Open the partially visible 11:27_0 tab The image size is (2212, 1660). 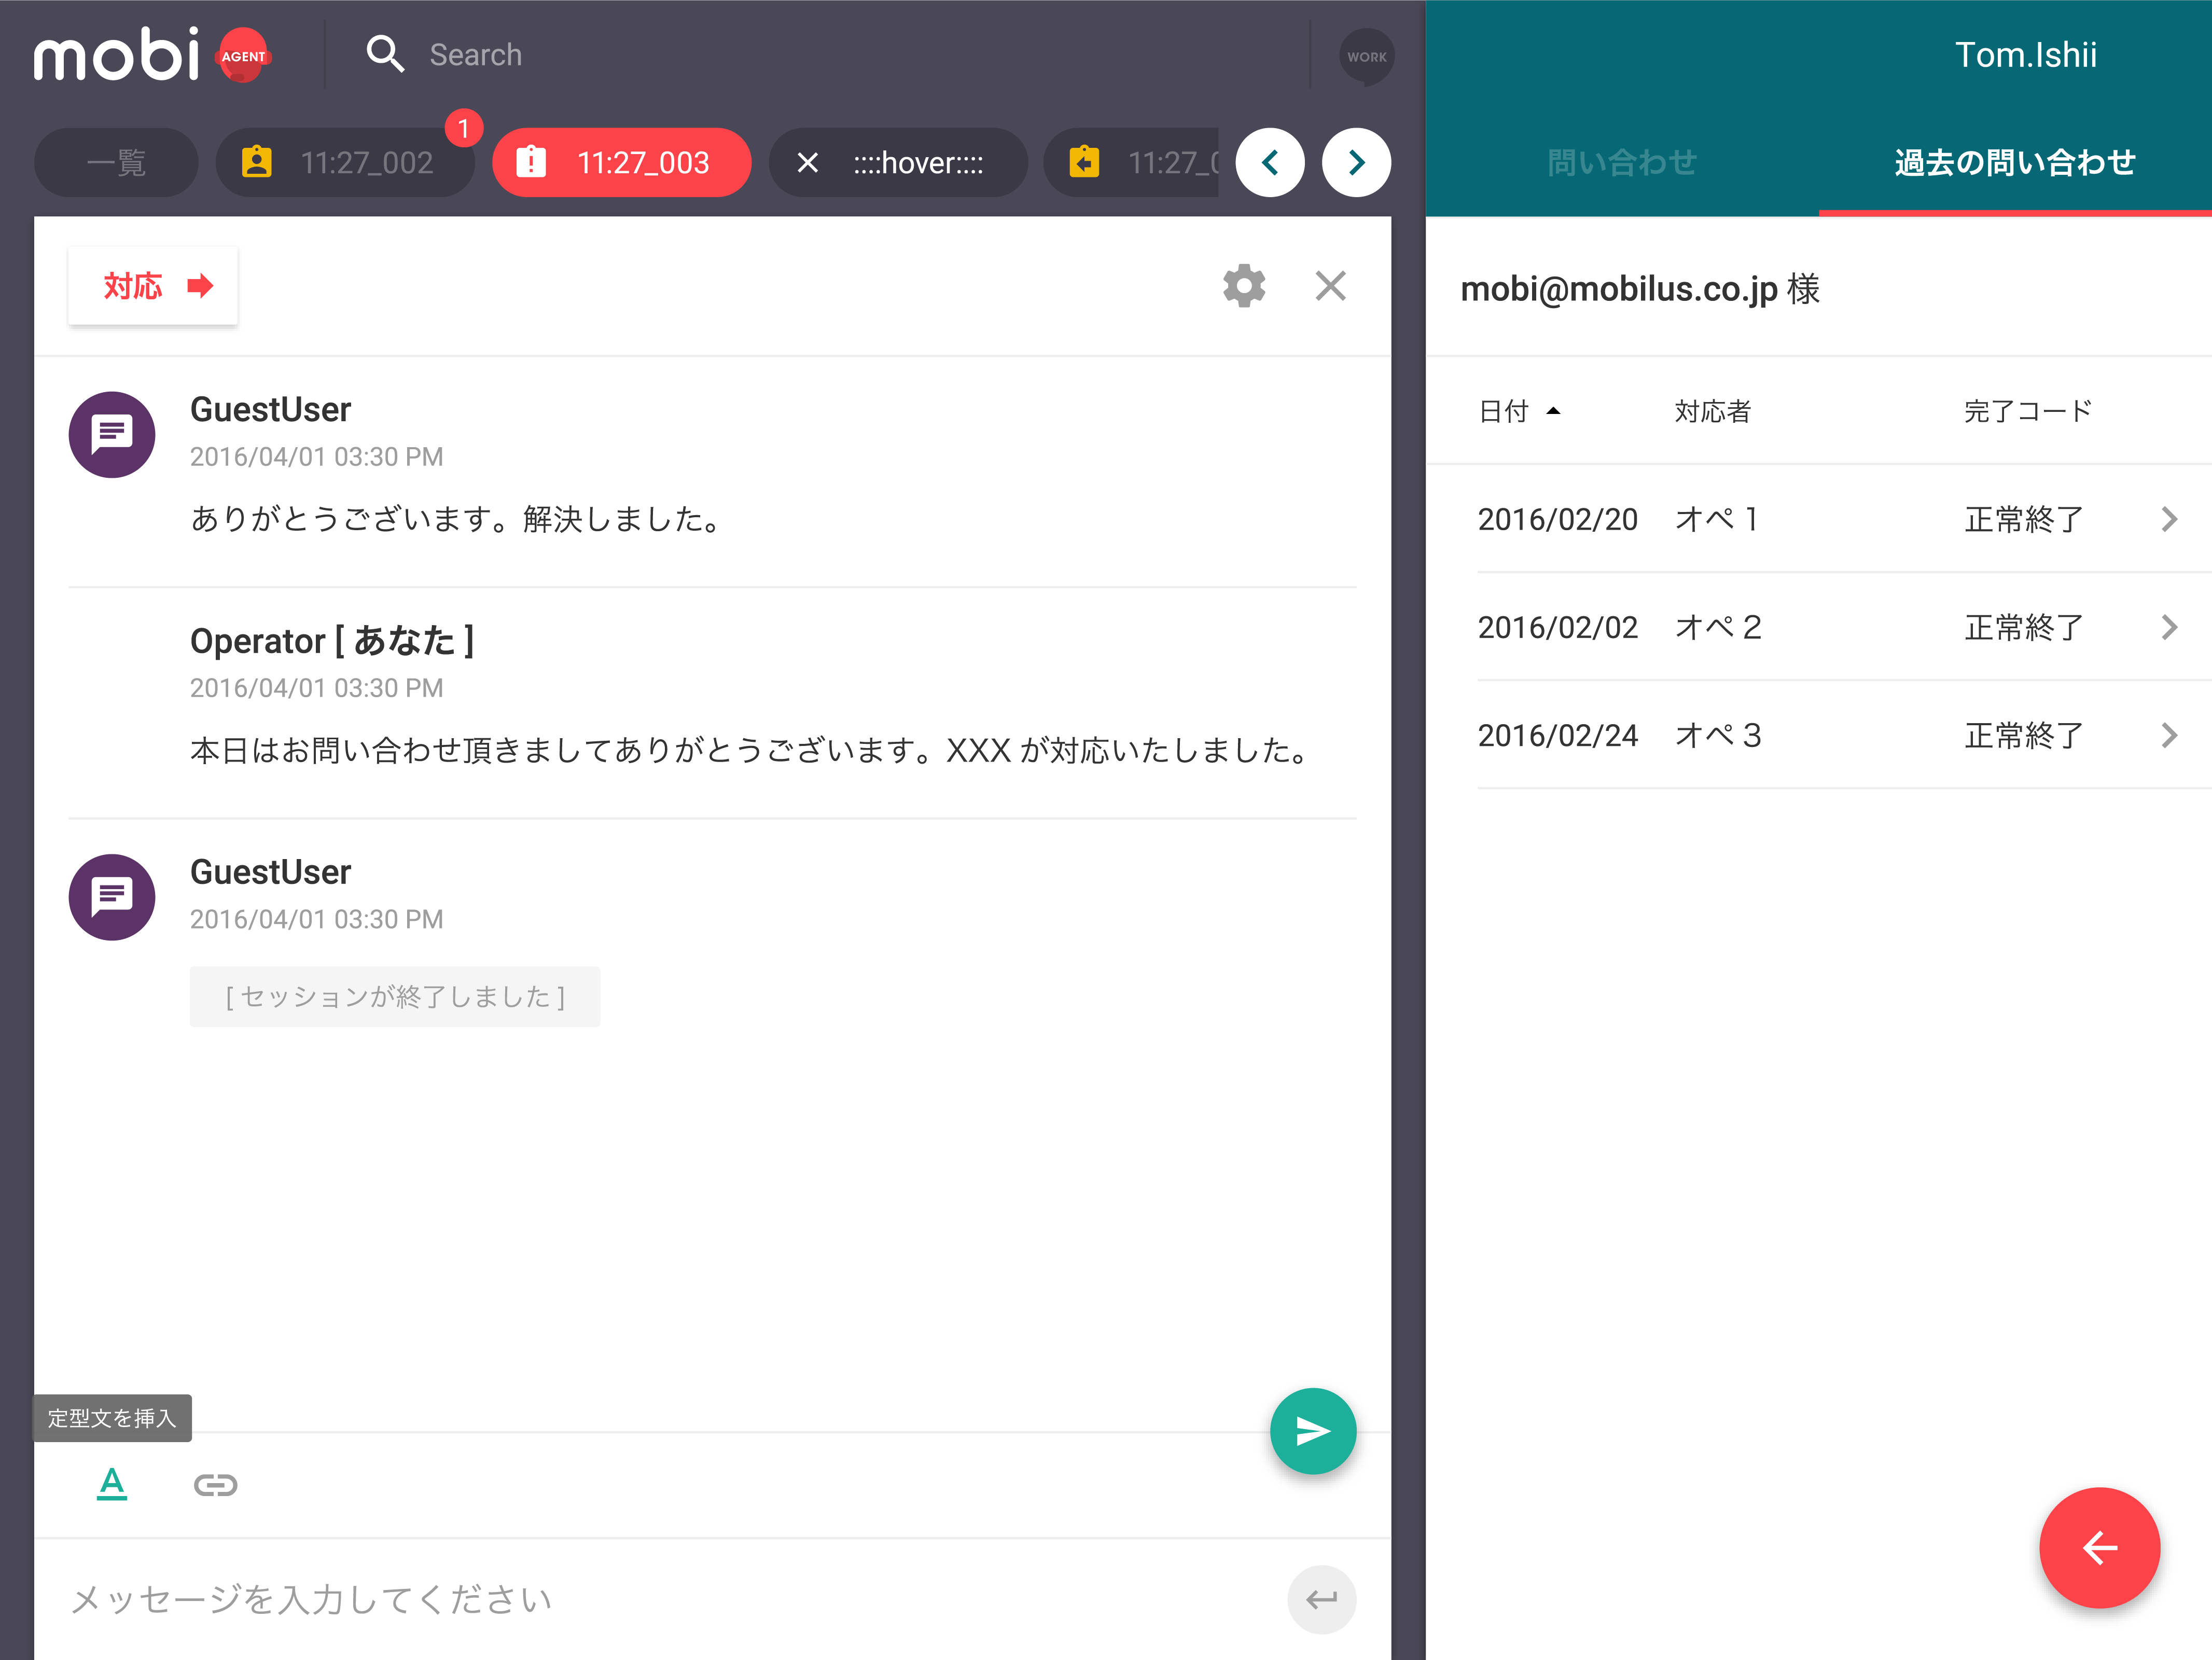1132,162
